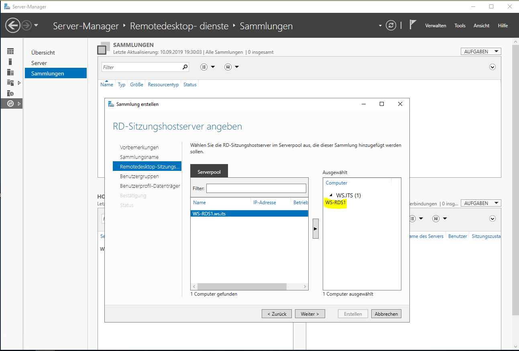Open File and Storage Services sidebar icon

coord(10,83)
